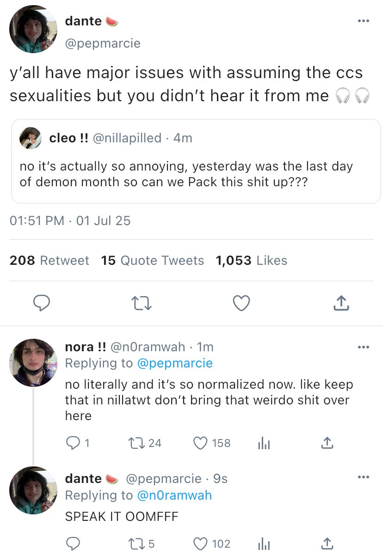Share nora's reply

point(327,443)
